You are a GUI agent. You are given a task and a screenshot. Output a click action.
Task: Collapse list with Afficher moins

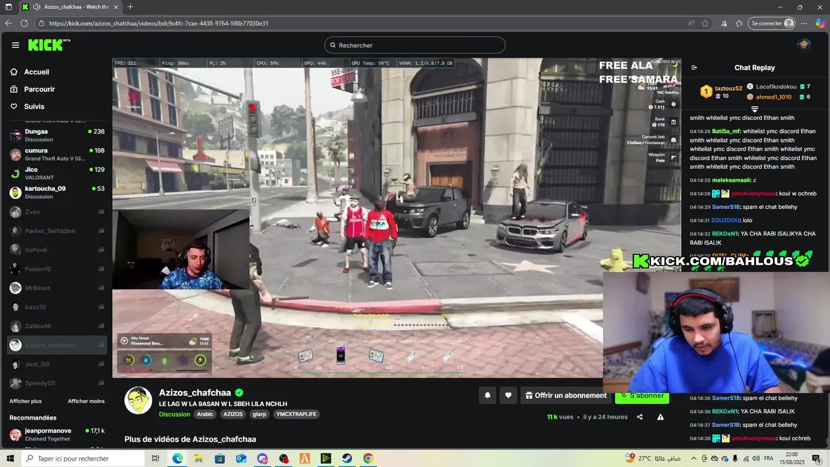(86, 401)
